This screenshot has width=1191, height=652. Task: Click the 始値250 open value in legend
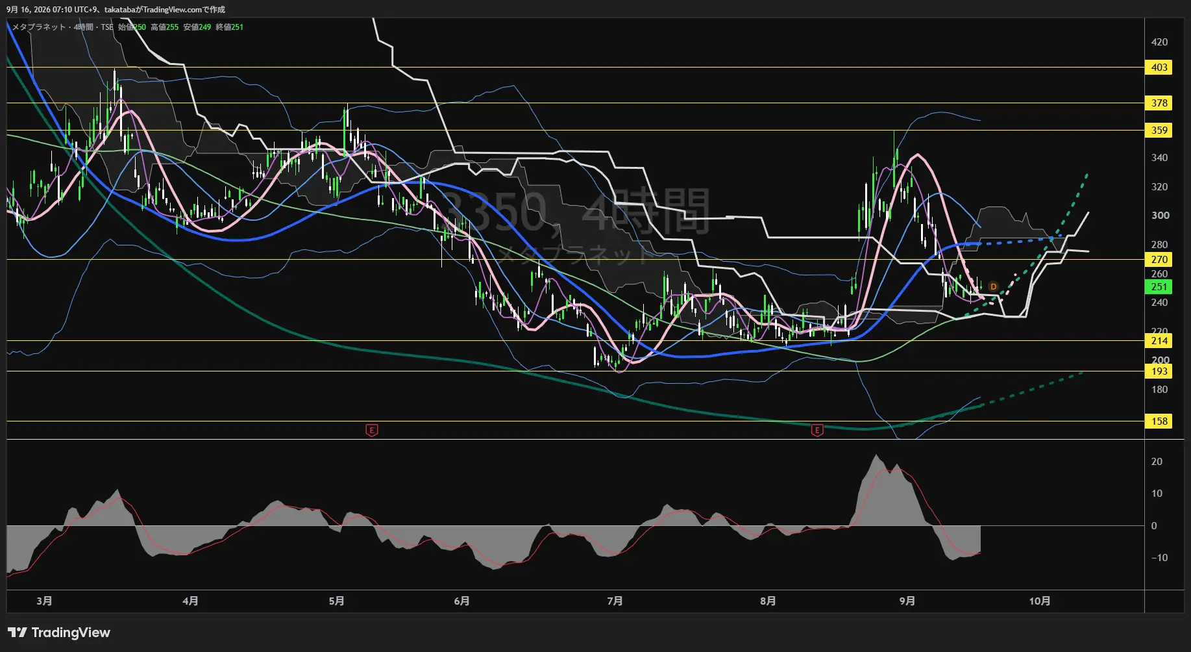[x=132, y=27]
